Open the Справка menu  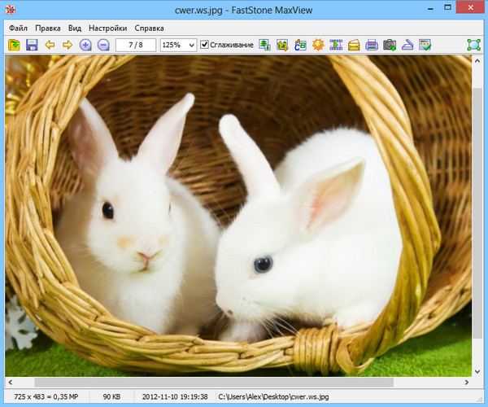[149, 27]
